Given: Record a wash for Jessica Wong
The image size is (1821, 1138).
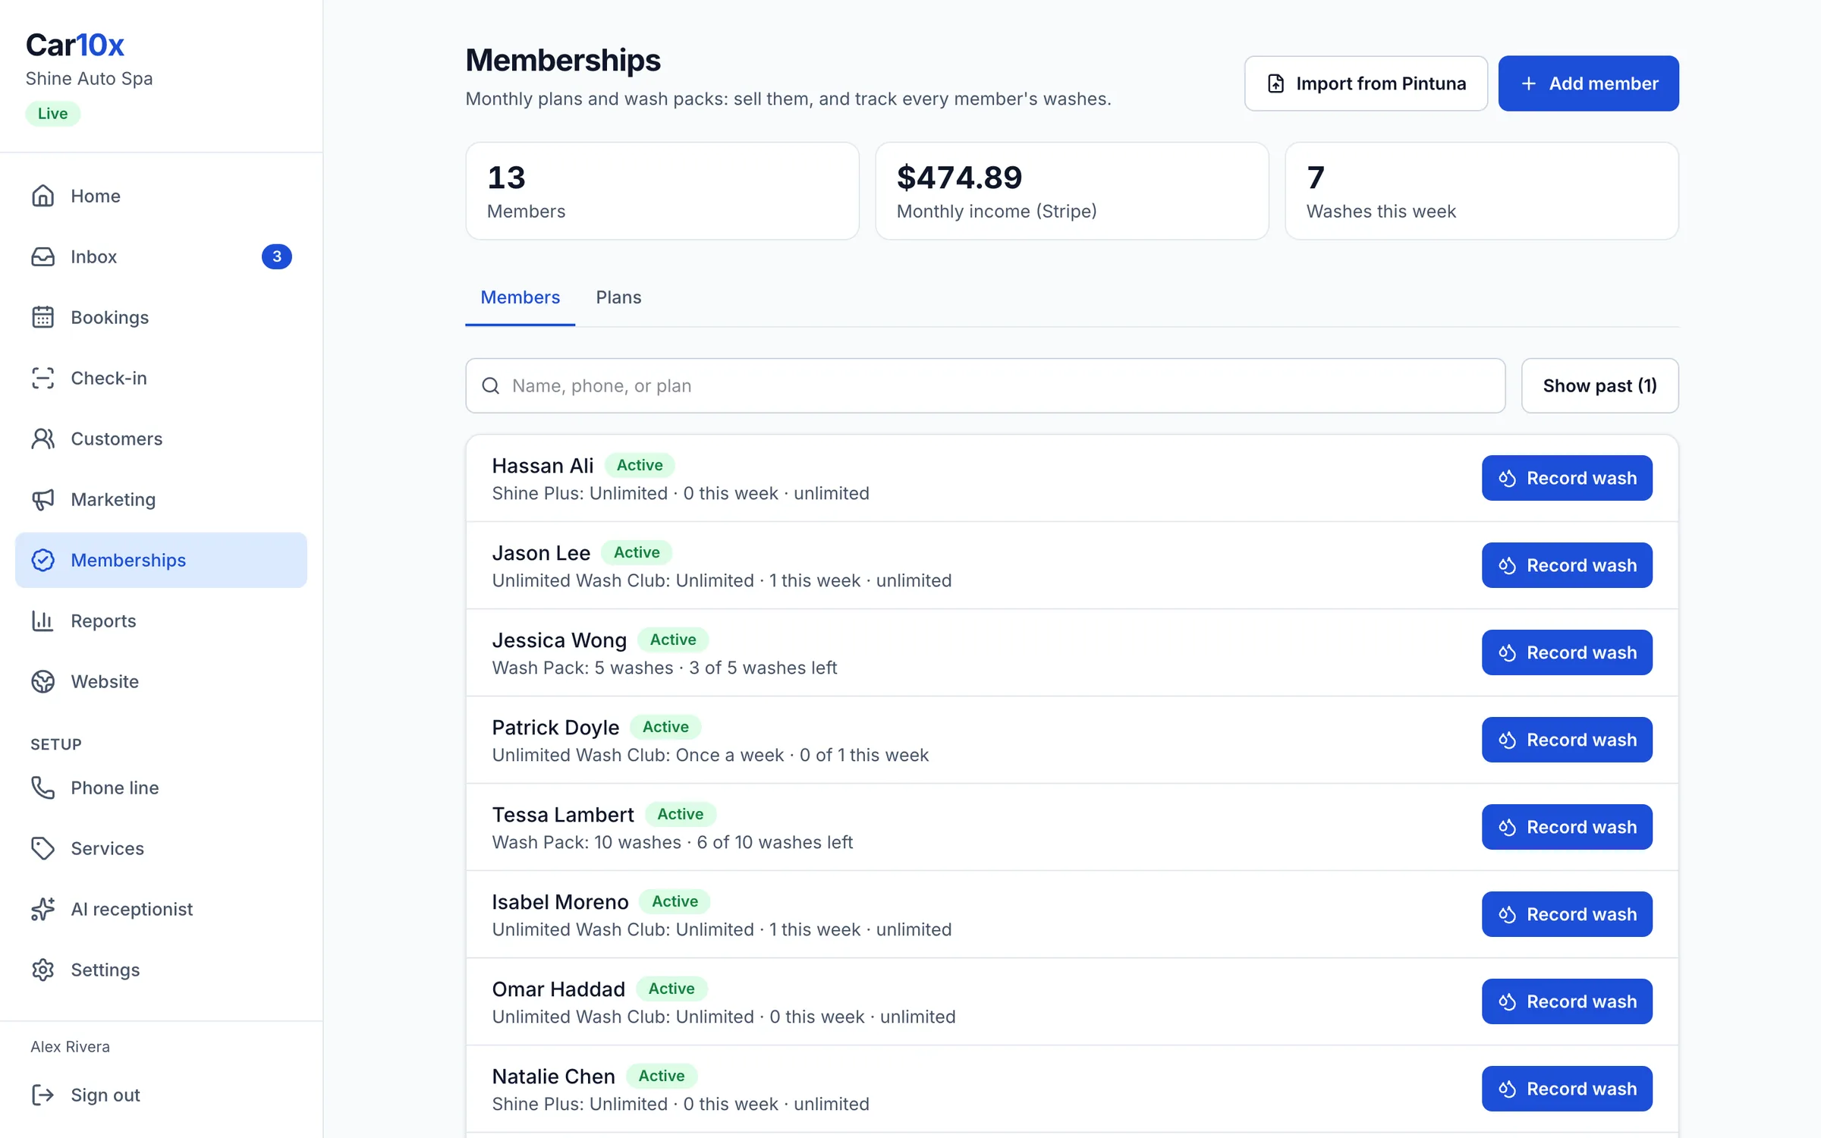Looking at the screenshot, I should (1567, 652).
